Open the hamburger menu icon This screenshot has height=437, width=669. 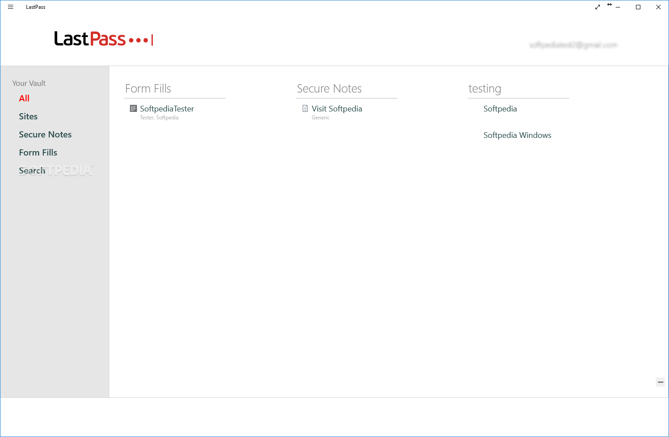coord(11,7)
